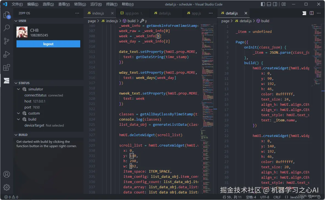The height and width of the screenshot is (200, 325).
Task: Open the 文件(F) menu
Action: click(x=17, y=4)
